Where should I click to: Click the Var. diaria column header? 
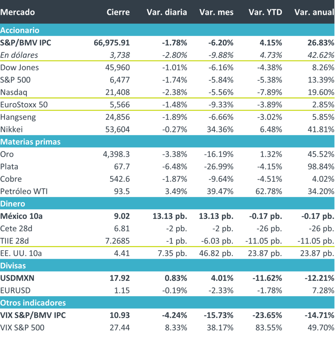[x=167, y=13]
